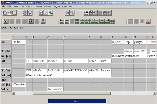Viewport: 157px width, 104px height.
Task: Remove timeline item with red X icon
Action: pos(148,21)
